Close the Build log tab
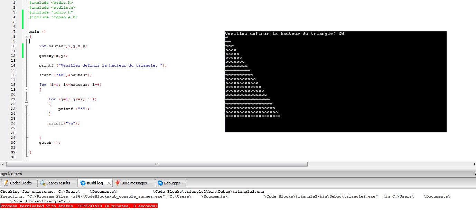 (109, 183)
